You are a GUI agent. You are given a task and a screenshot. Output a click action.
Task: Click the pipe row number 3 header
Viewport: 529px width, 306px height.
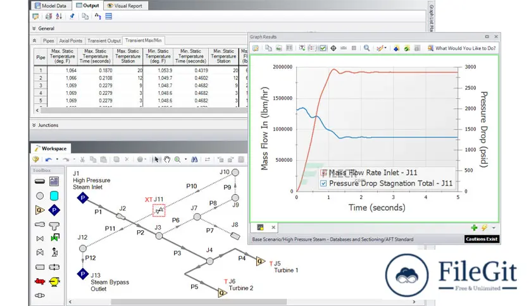pos(40,85)
